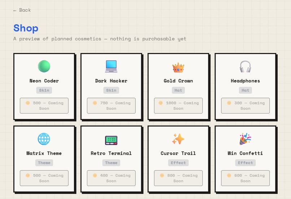Screen dimensions: 291x199
Task: Click the sparkles icon for Cursor Trail
Action: (x=178, y=139)
